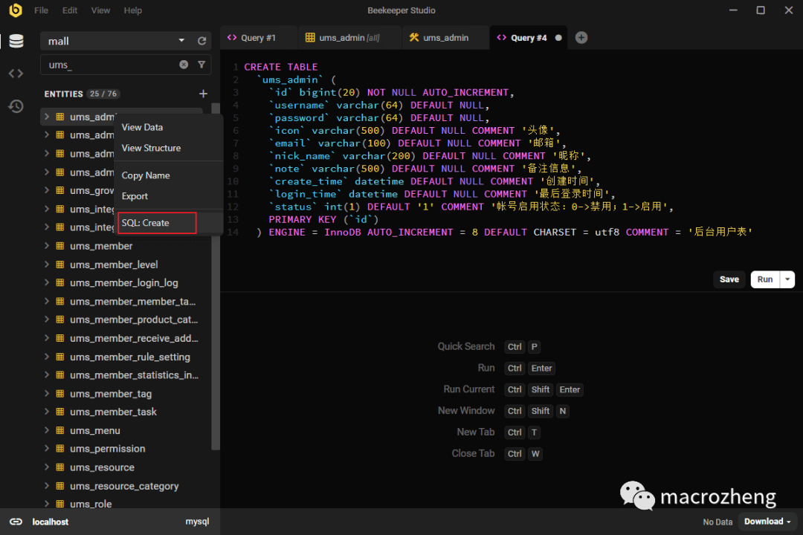Viewport: 803px width, 535px height.
Task: Expand the ums_member table
Action: 47,246
